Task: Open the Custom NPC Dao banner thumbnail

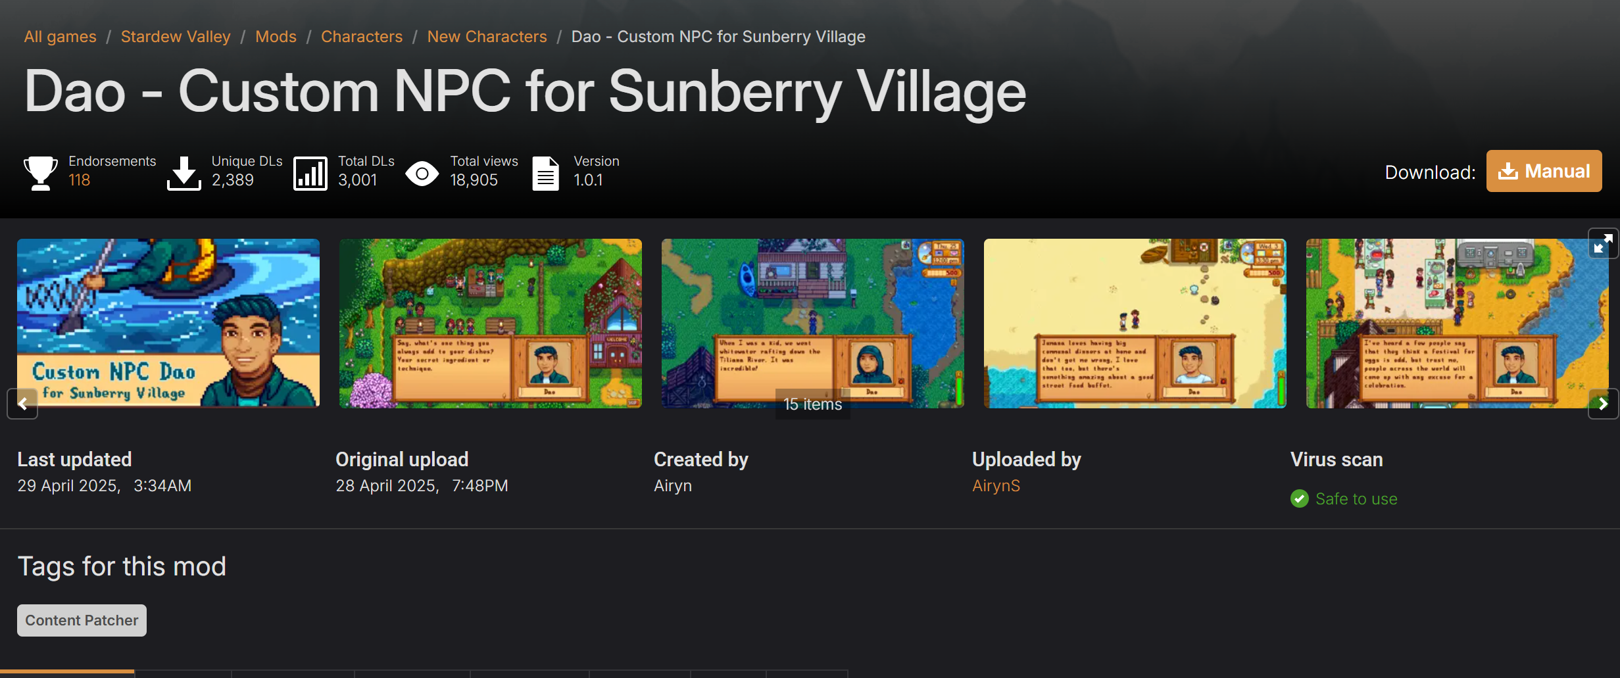Action: tap(168, 323)
